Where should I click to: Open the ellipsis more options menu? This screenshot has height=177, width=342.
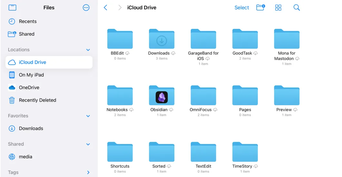86,8
